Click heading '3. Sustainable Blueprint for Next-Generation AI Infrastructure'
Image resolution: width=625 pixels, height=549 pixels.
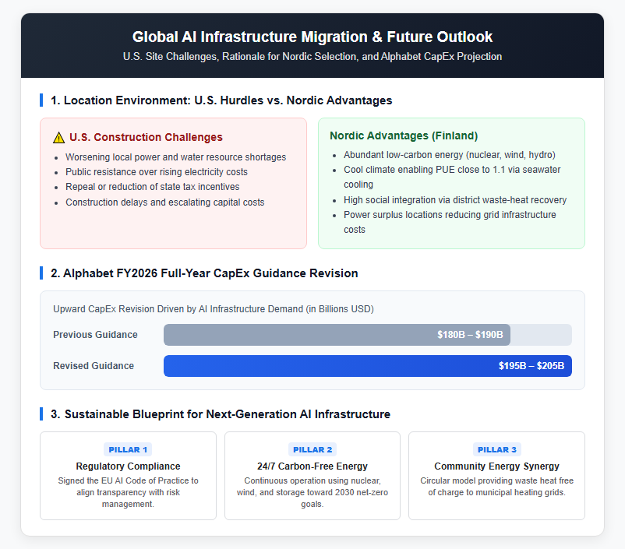coord(221,414)
